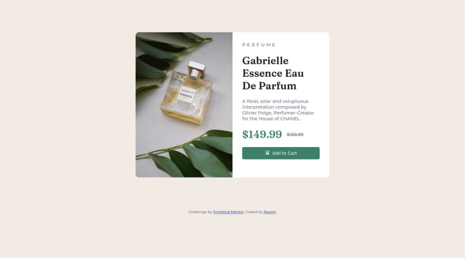Click the shopping cart icon
This screenshot has height=258, width=465.
click(x=267, y=153)
